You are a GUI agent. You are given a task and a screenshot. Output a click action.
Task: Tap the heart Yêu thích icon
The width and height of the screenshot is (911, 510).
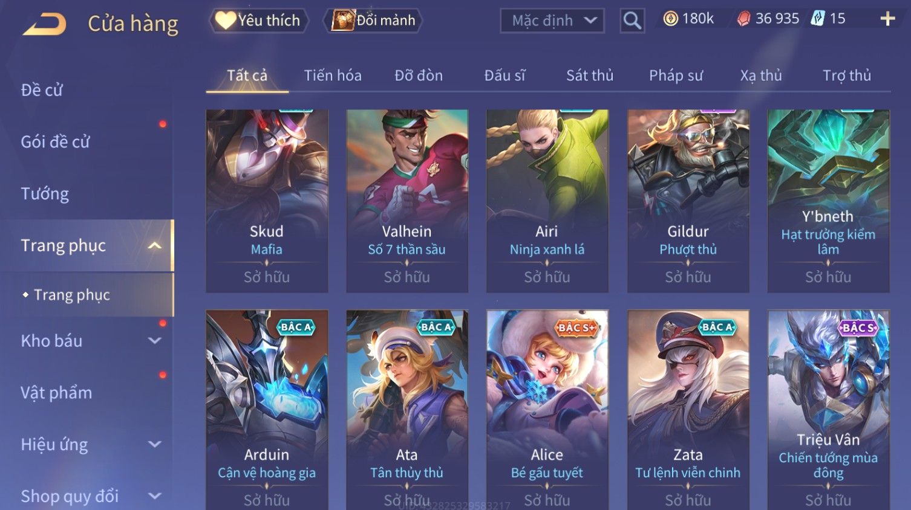click(x=225, y=21)
